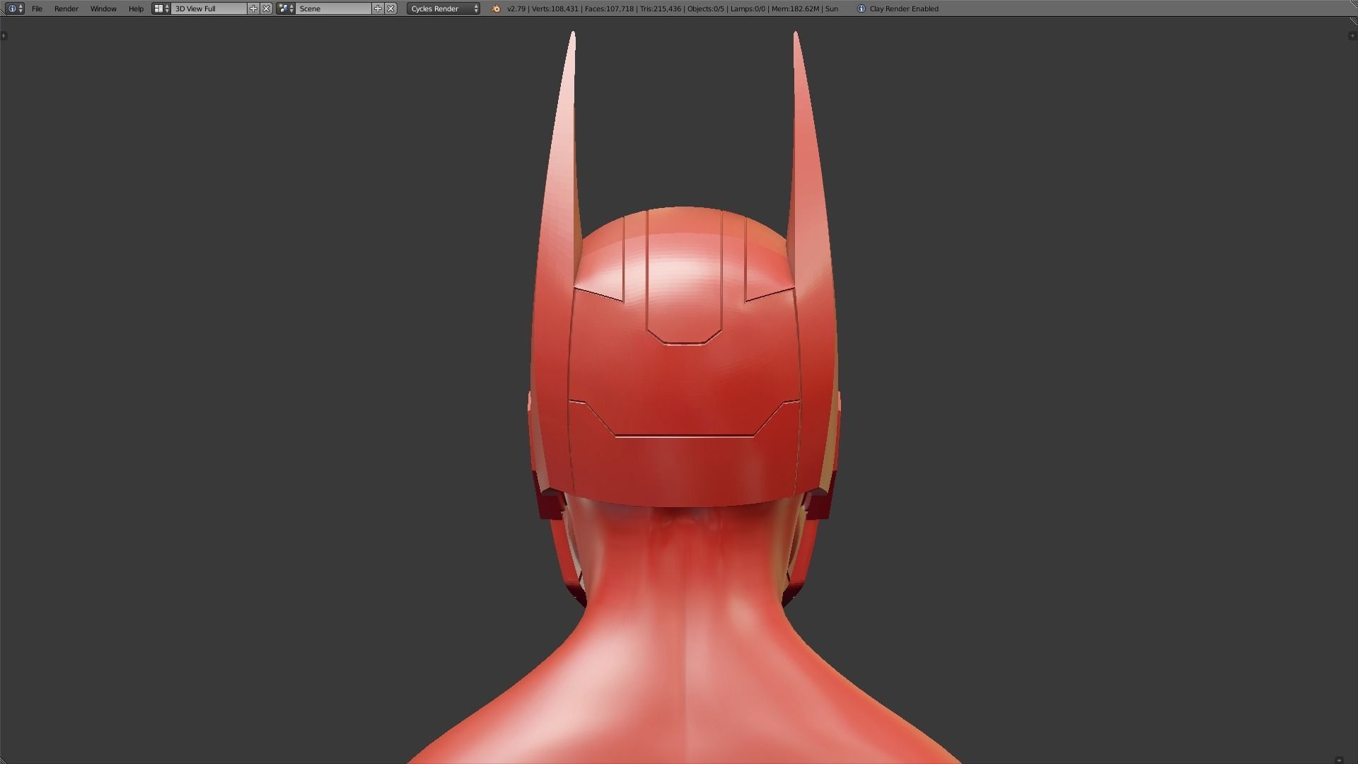Add a new screen layout

[253, 8]
